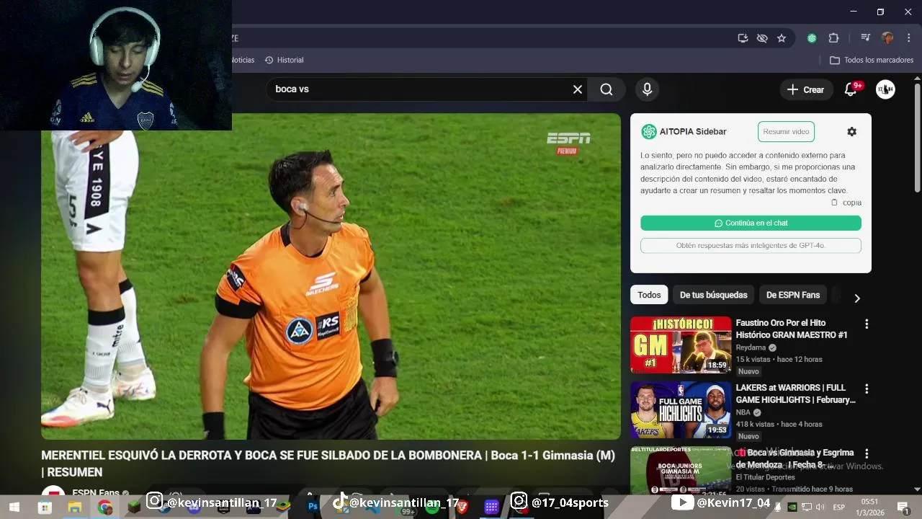Open the Crear menu button
The width and height of the screenshot is (922, 519).
(x=805, y=89)
